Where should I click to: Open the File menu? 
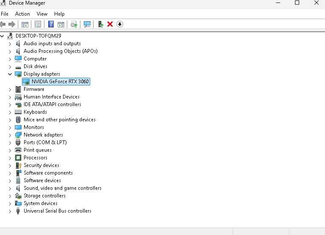[5, 14]
